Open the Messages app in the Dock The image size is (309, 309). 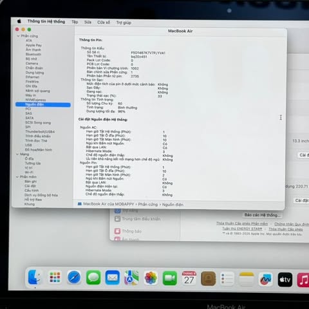(93, 277)
